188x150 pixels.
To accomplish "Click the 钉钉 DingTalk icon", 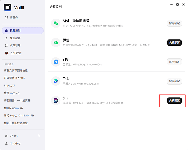I will click(56, 62).
